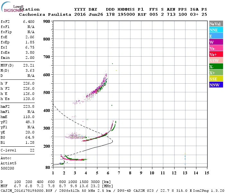
Task: Select the E blue legend swatch
Action: pos(216,36)
